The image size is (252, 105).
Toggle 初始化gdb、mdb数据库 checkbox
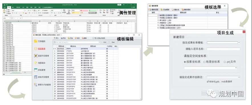(208, 82)
